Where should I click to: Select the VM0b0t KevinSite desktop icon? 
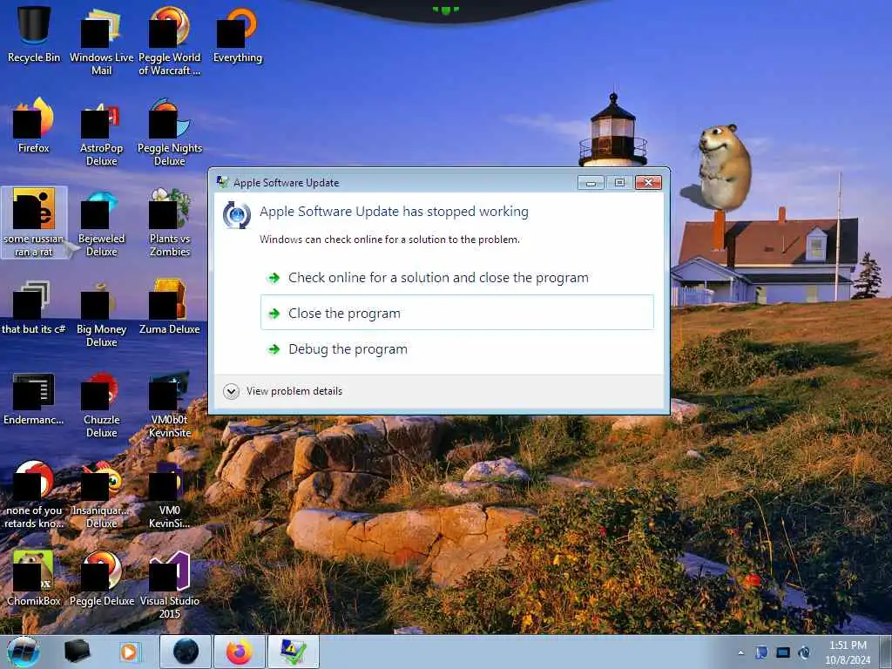point(170,404)
